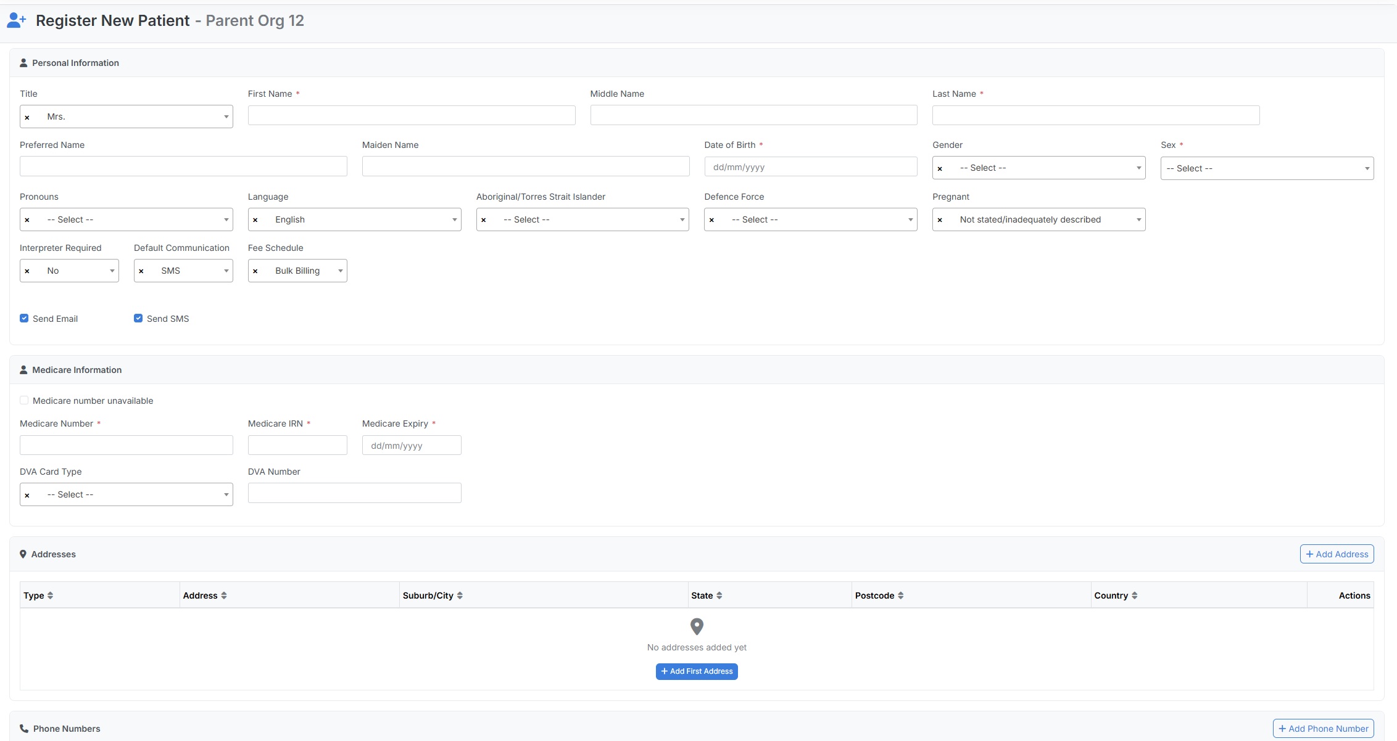Clear the Pregnant selection x icon
Image resolution: width=1397 pixels, height=741 pixels.
click(x=940, y=220)
